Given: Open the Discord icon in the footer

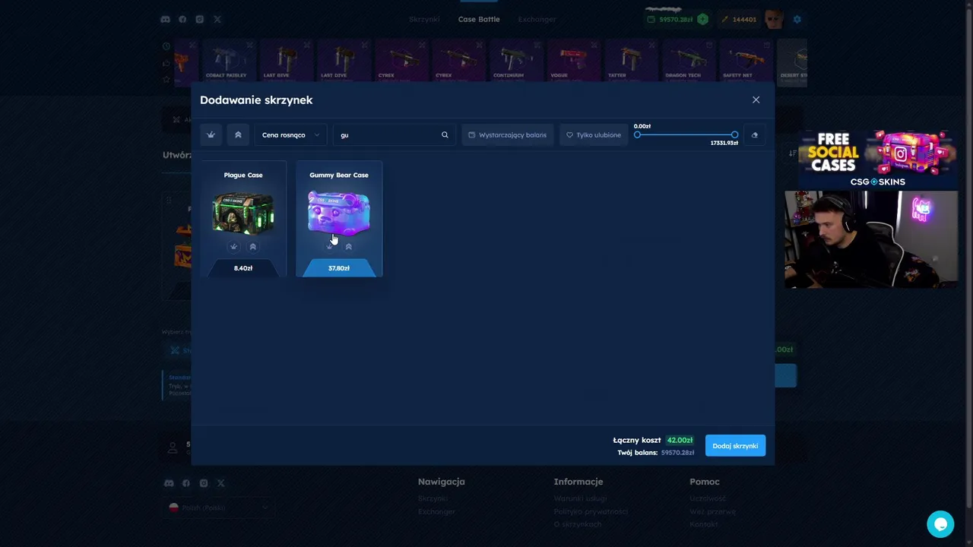Looking at the screenshot, I should pyautogui.click(x=169, y=483).
